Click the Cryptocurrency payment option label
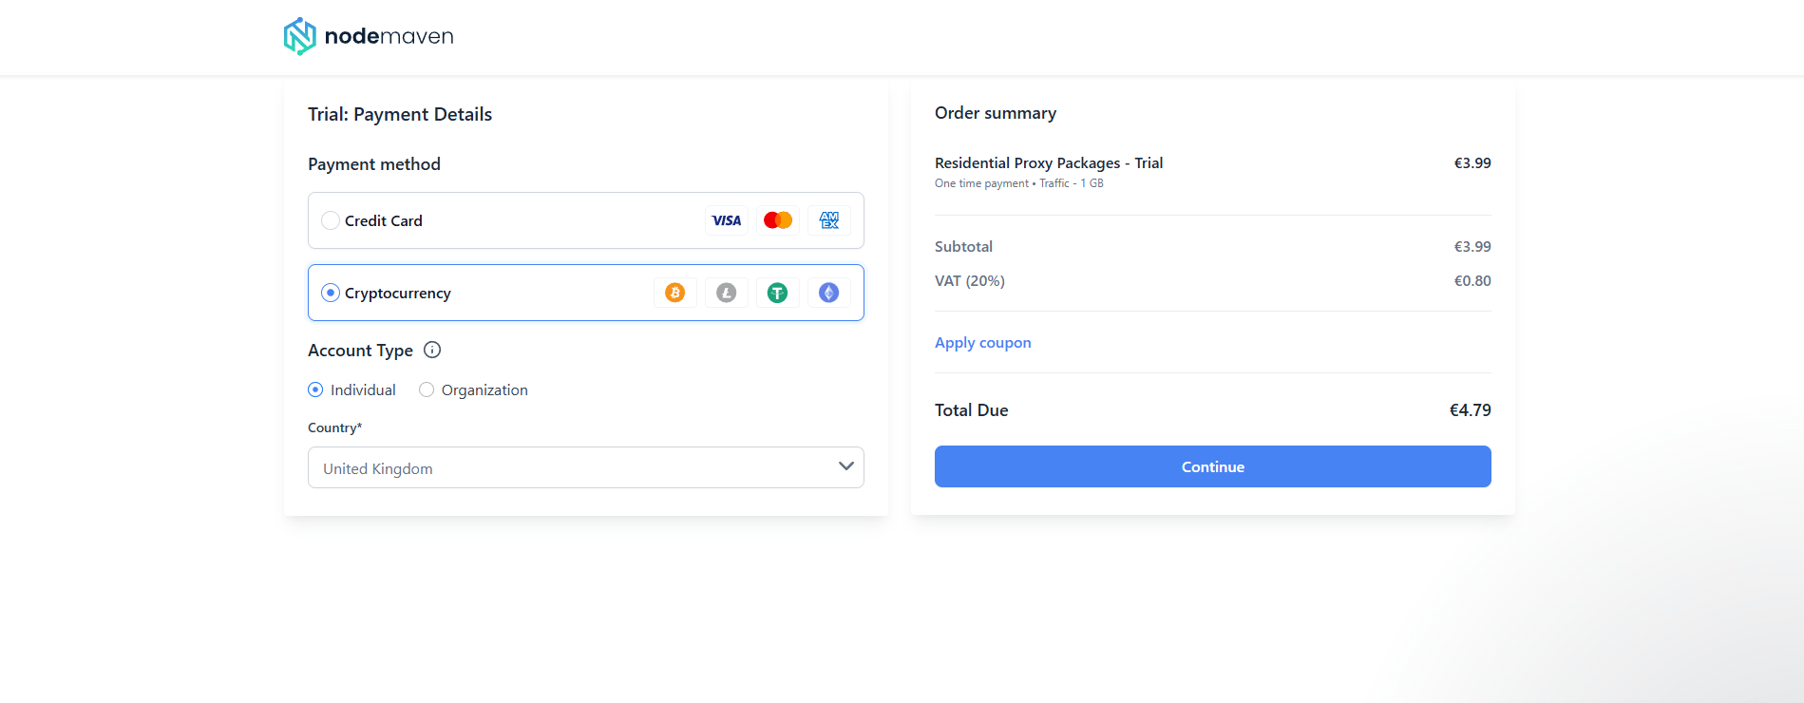The height and width of the screenshot is (703, 1804). (398, 294)
